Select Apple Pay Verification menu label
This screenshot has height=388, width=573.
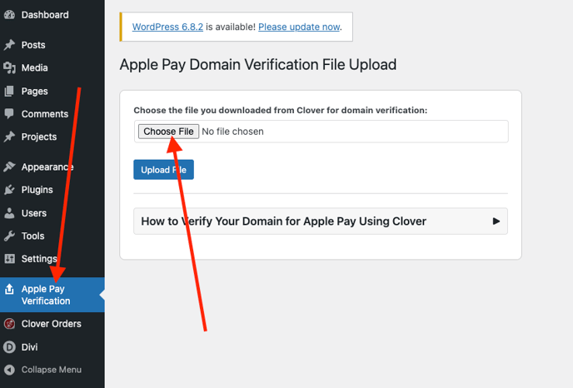coord(46,295)
